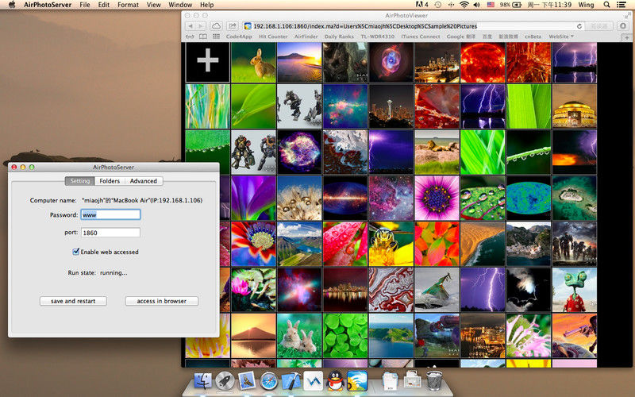Open the Advanced tab
Viewport: 635px width, 397px height.
click(x=144, y=181)
